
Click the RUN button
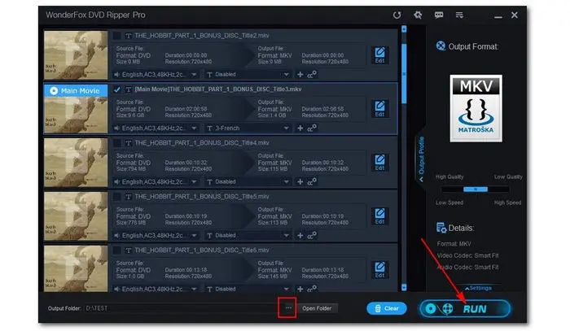coord(465,309)
